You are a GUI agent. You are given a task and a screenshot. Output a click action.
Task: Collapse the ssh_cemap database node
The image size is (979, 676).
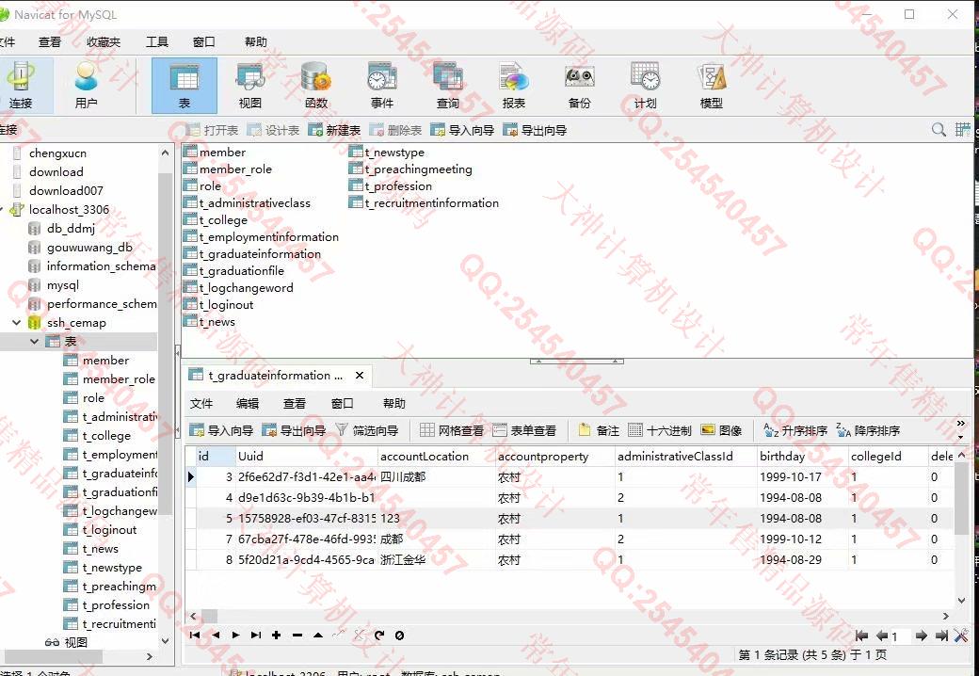tap(16, 323)
